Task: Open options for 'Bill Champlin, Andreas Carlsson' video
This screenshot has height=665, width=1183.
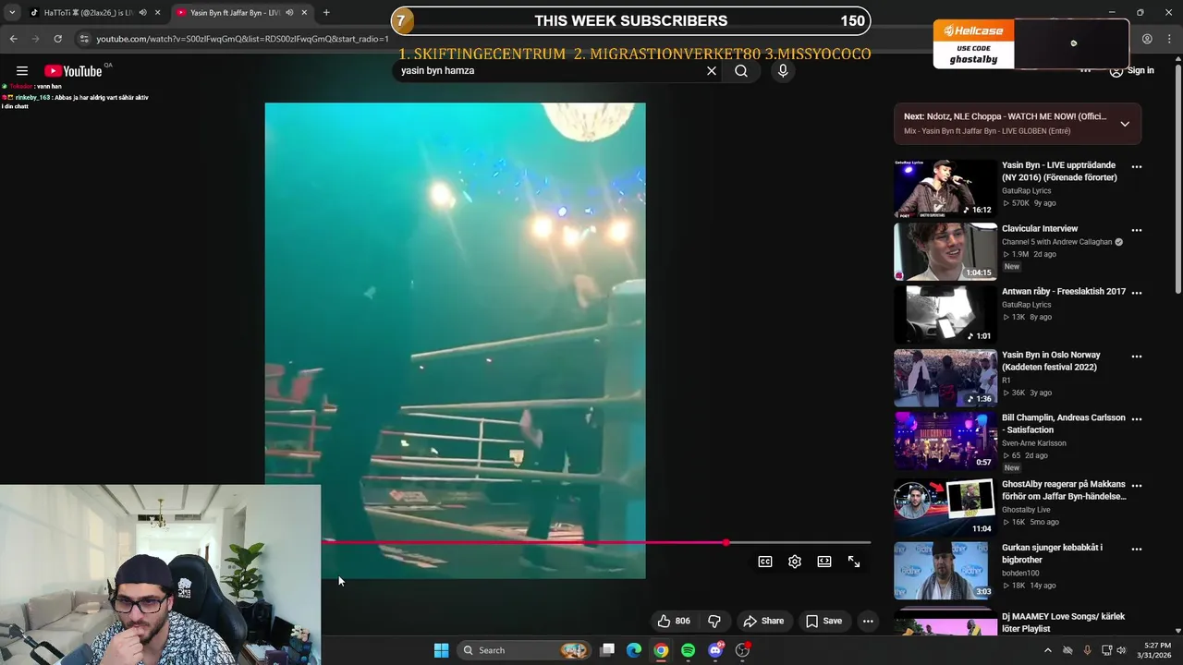Action: coord(1137,419)
